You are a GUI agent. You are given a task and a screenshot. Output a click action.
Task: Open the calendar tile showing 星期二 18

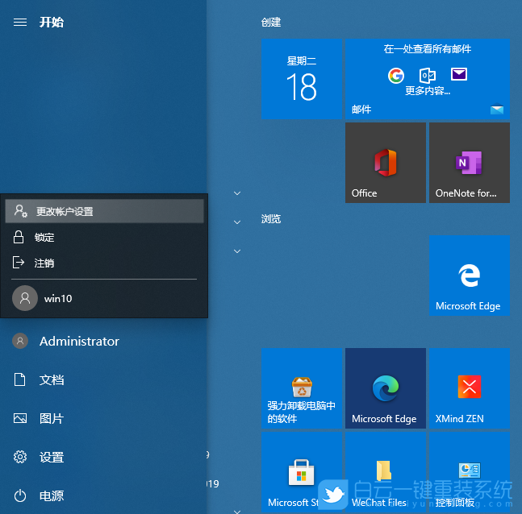click(x=301, y=79)
